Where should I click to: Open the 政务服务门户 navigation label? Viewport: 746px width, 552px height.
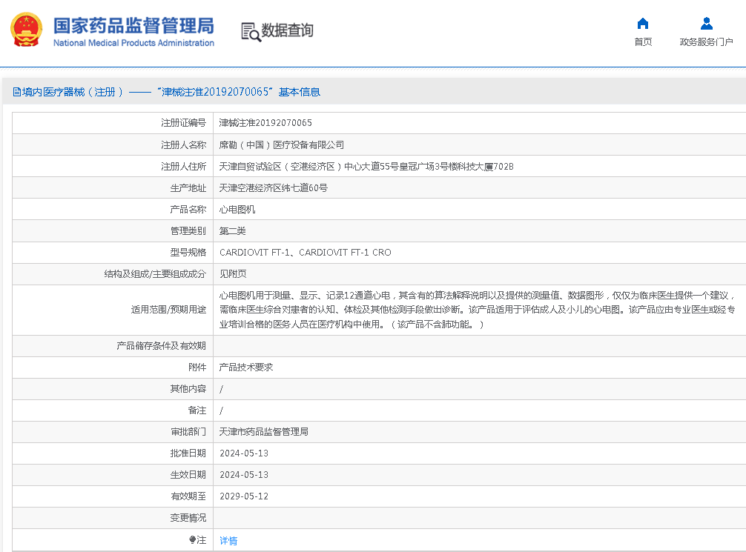point(706,42)
